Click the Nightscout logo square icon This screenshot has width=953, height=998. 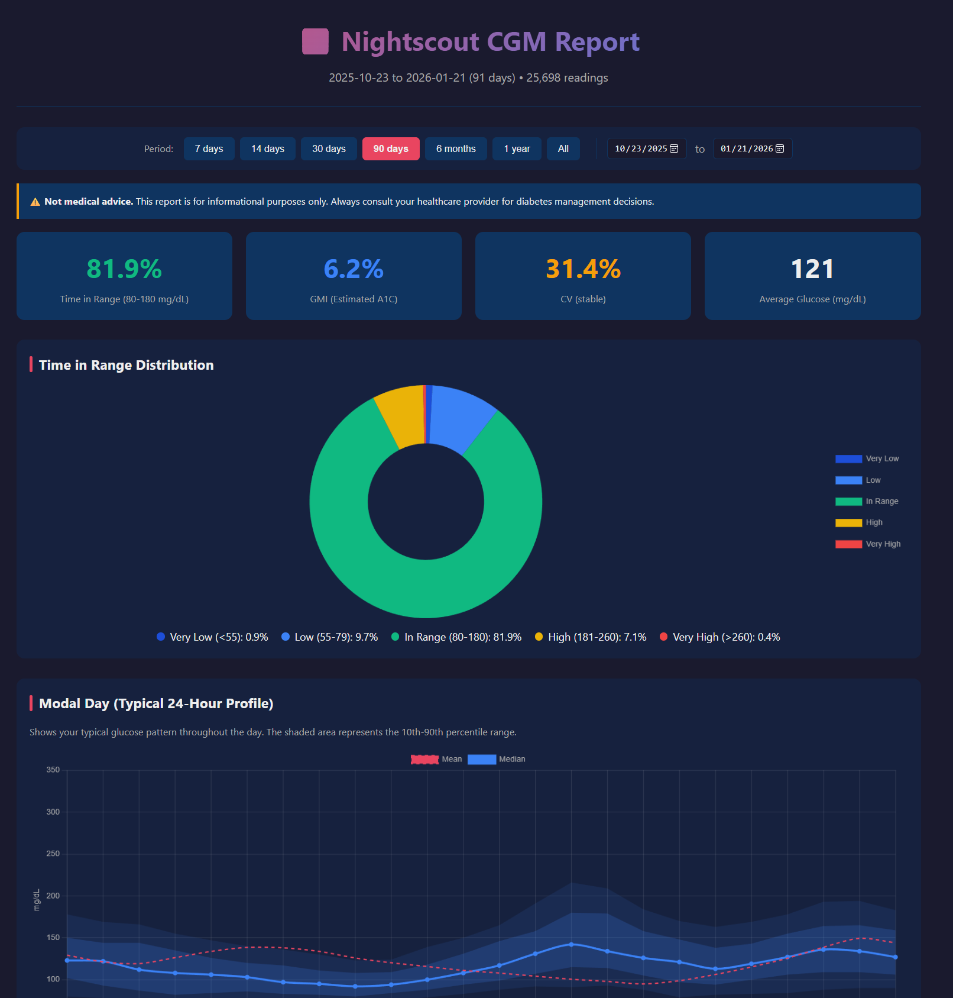[315, 42]
